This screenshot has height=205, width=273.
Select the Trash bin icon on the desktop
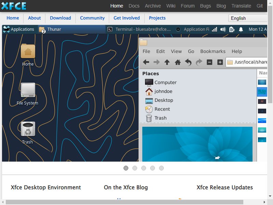[x=28, y=129]
